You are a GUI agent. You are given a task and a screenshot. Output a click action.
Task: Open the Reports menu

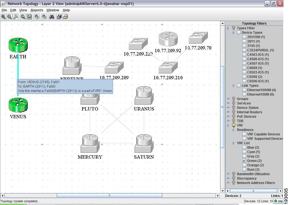37,10
